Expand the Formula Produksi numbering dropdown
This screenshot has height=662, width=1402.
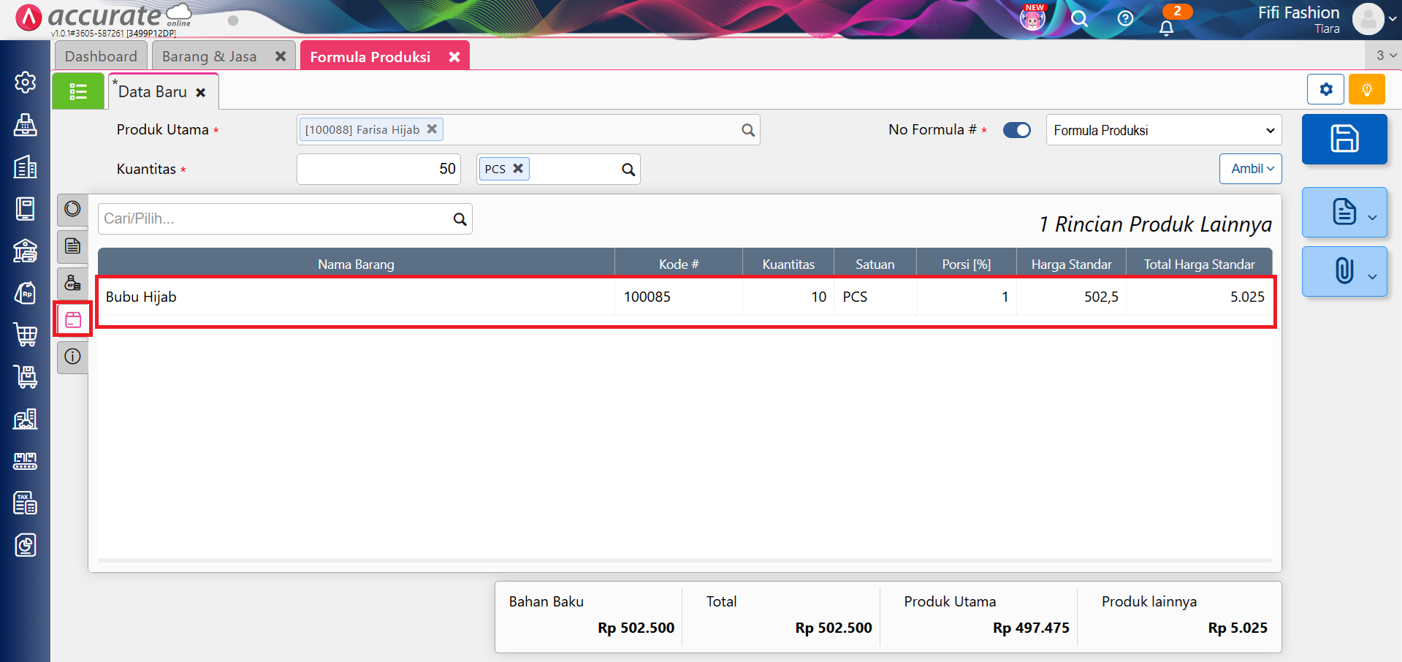pyautogui.click(x=1163, y=130)
